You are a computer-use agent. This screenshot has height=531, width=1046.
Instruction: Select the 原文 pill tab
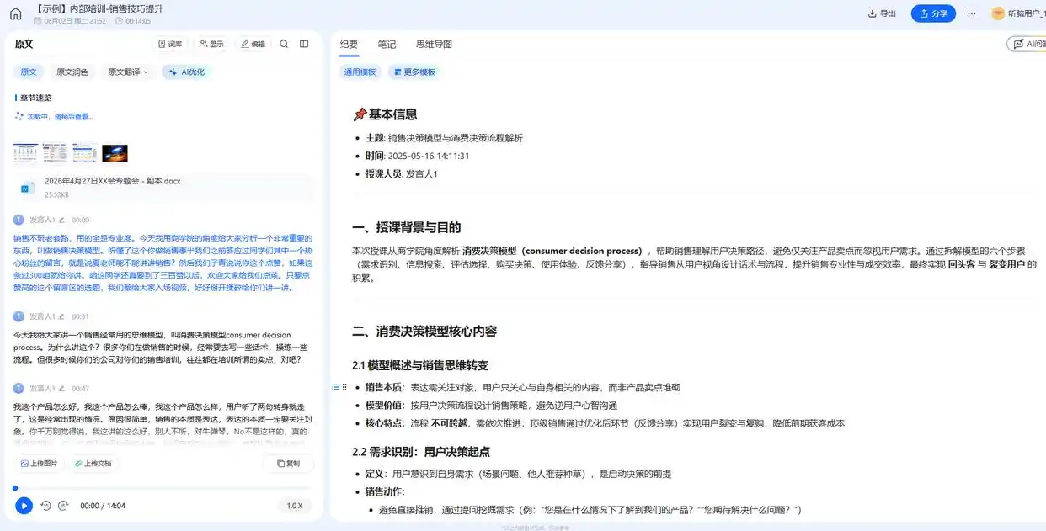click(x=29, y=72)
